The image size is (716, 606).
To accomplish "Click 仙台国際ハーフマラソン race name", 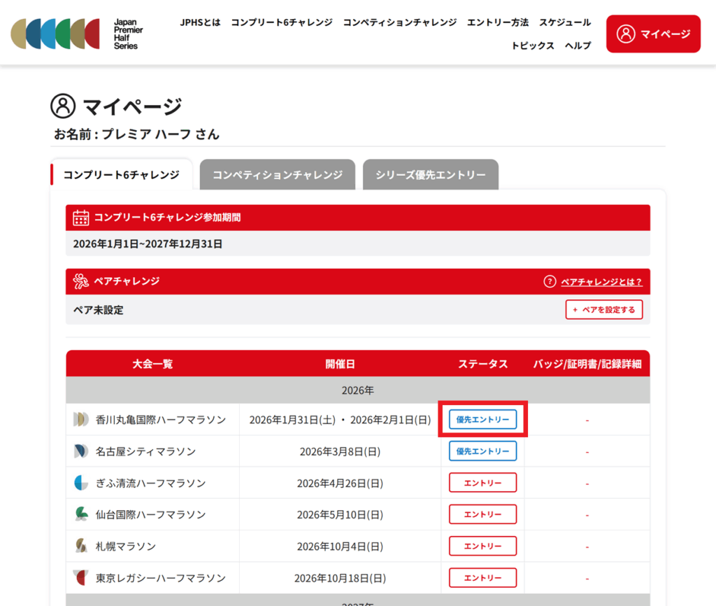I will (151, 514).
